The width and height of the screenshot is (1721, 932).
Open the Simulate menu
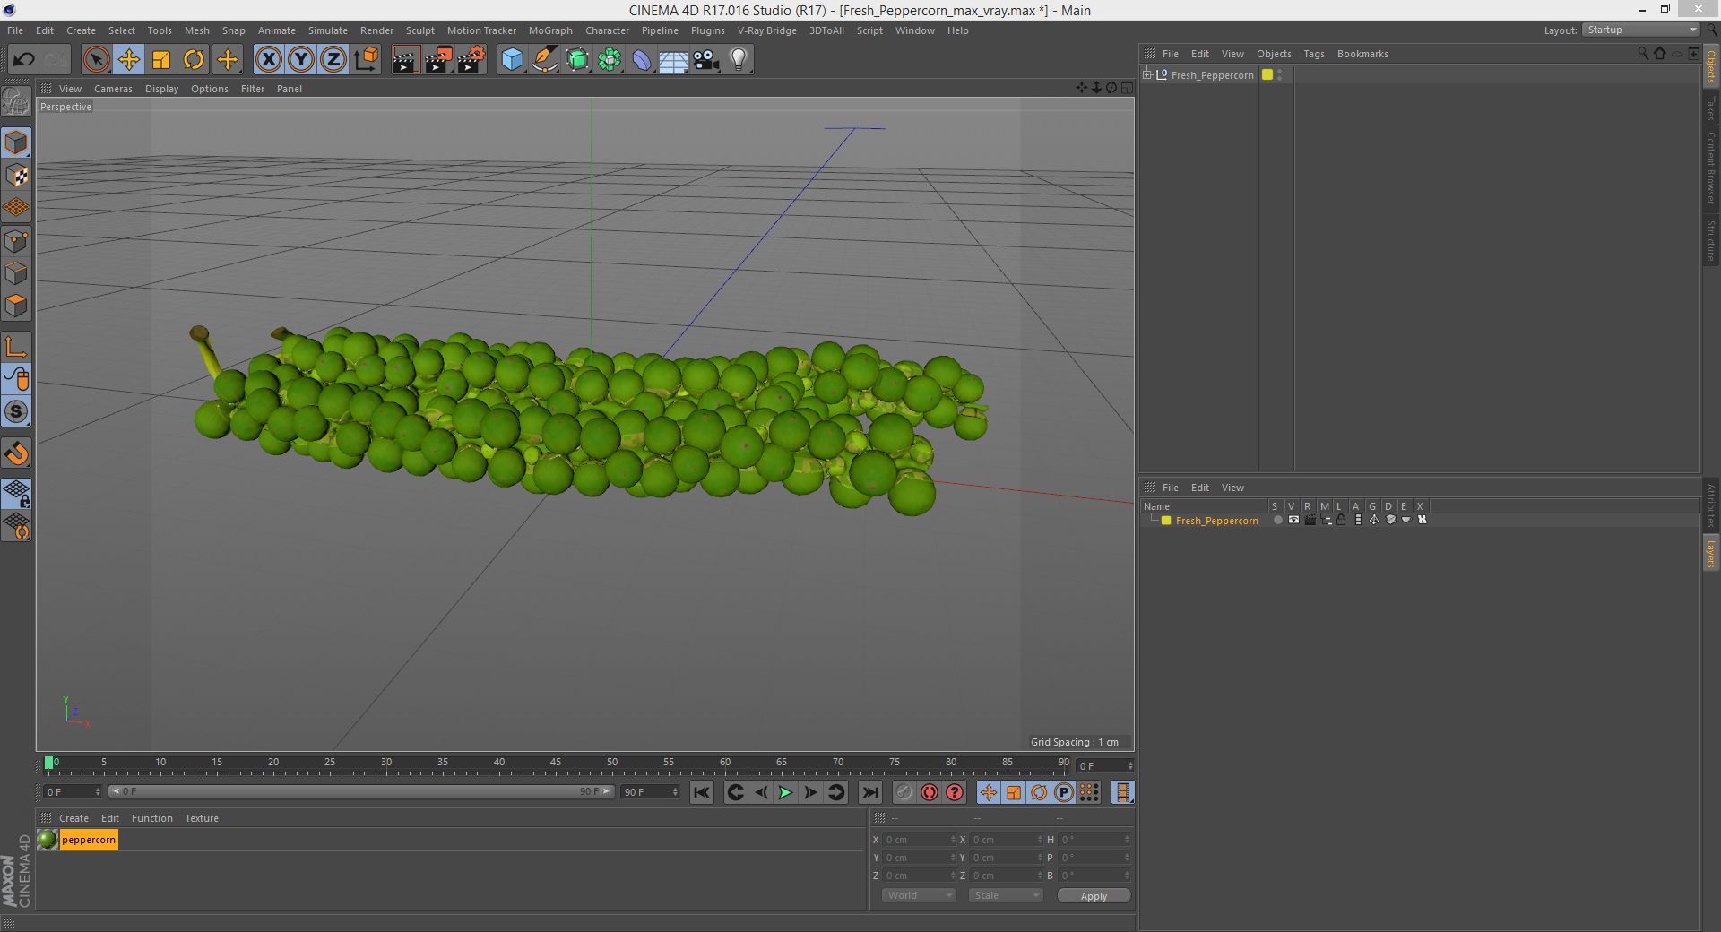tap(328, 30)
